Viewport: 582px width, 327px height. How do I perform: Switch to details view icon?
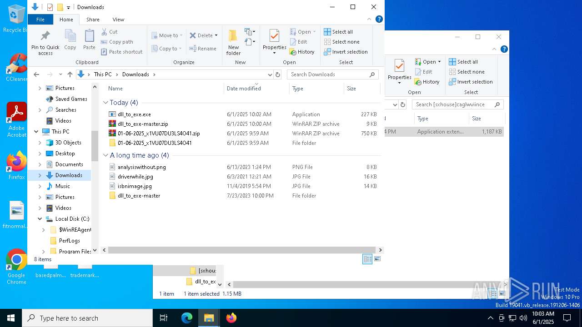[x=367, y=259]
